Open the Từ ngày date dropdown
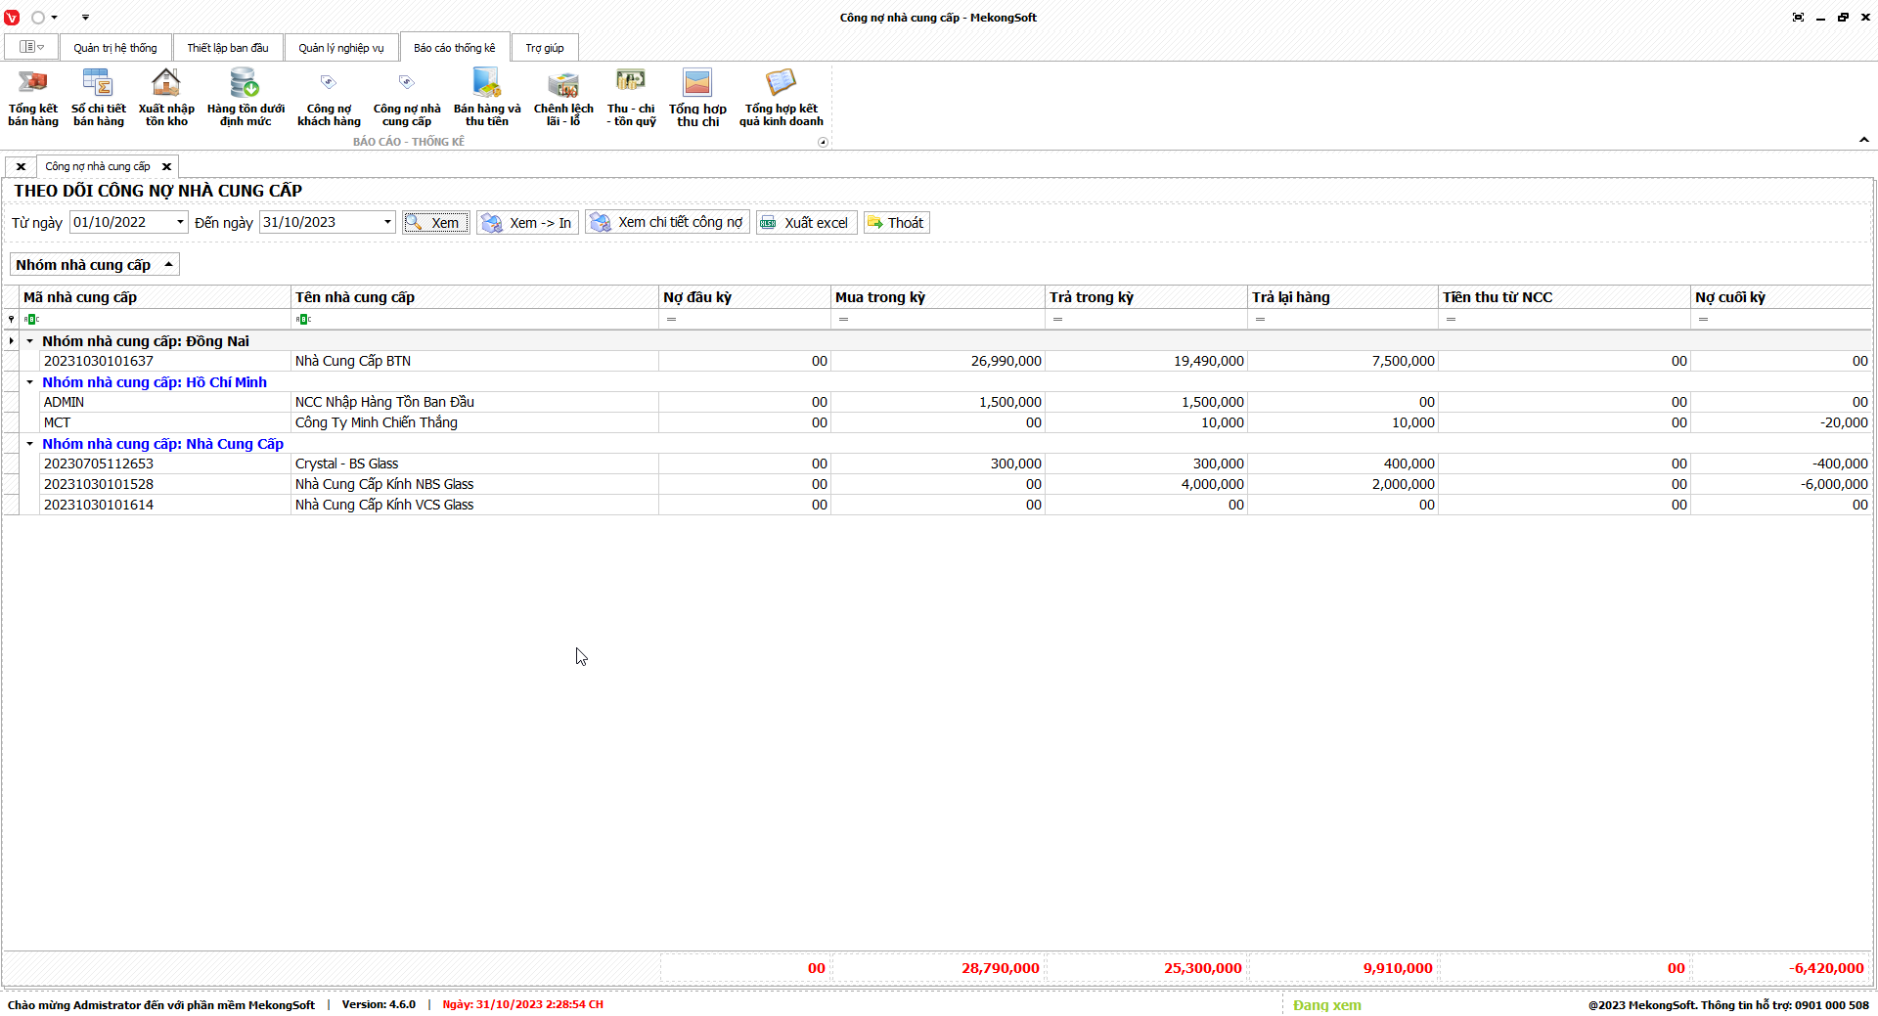The width and height of the screenshot is (1878, 1016). (180, 222)
